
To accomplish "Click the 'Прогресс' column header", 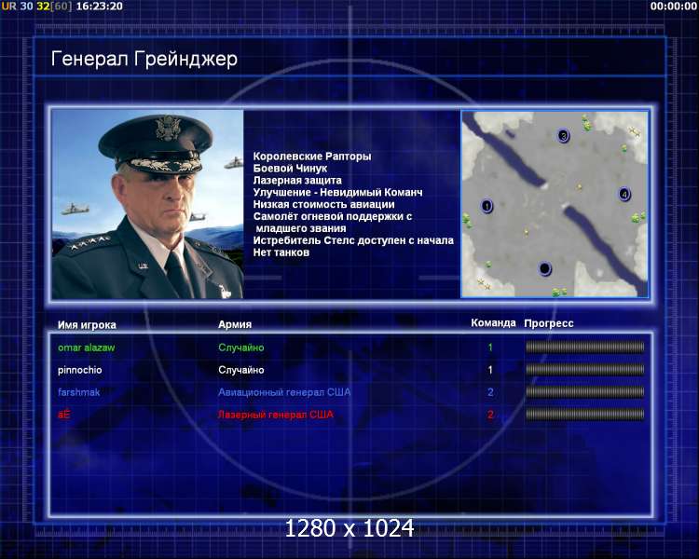I will tap(549, 323).
